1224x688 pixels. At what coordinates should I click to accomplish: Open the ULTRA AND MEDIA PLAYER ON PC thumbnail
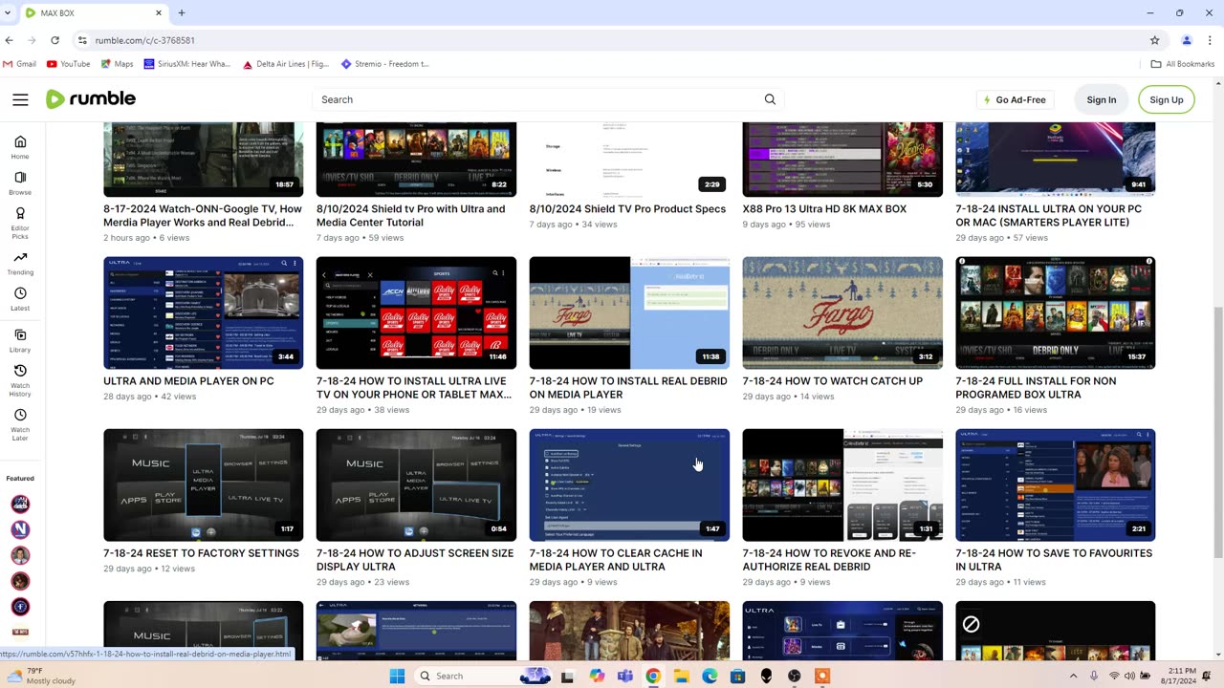click(203, 312)
